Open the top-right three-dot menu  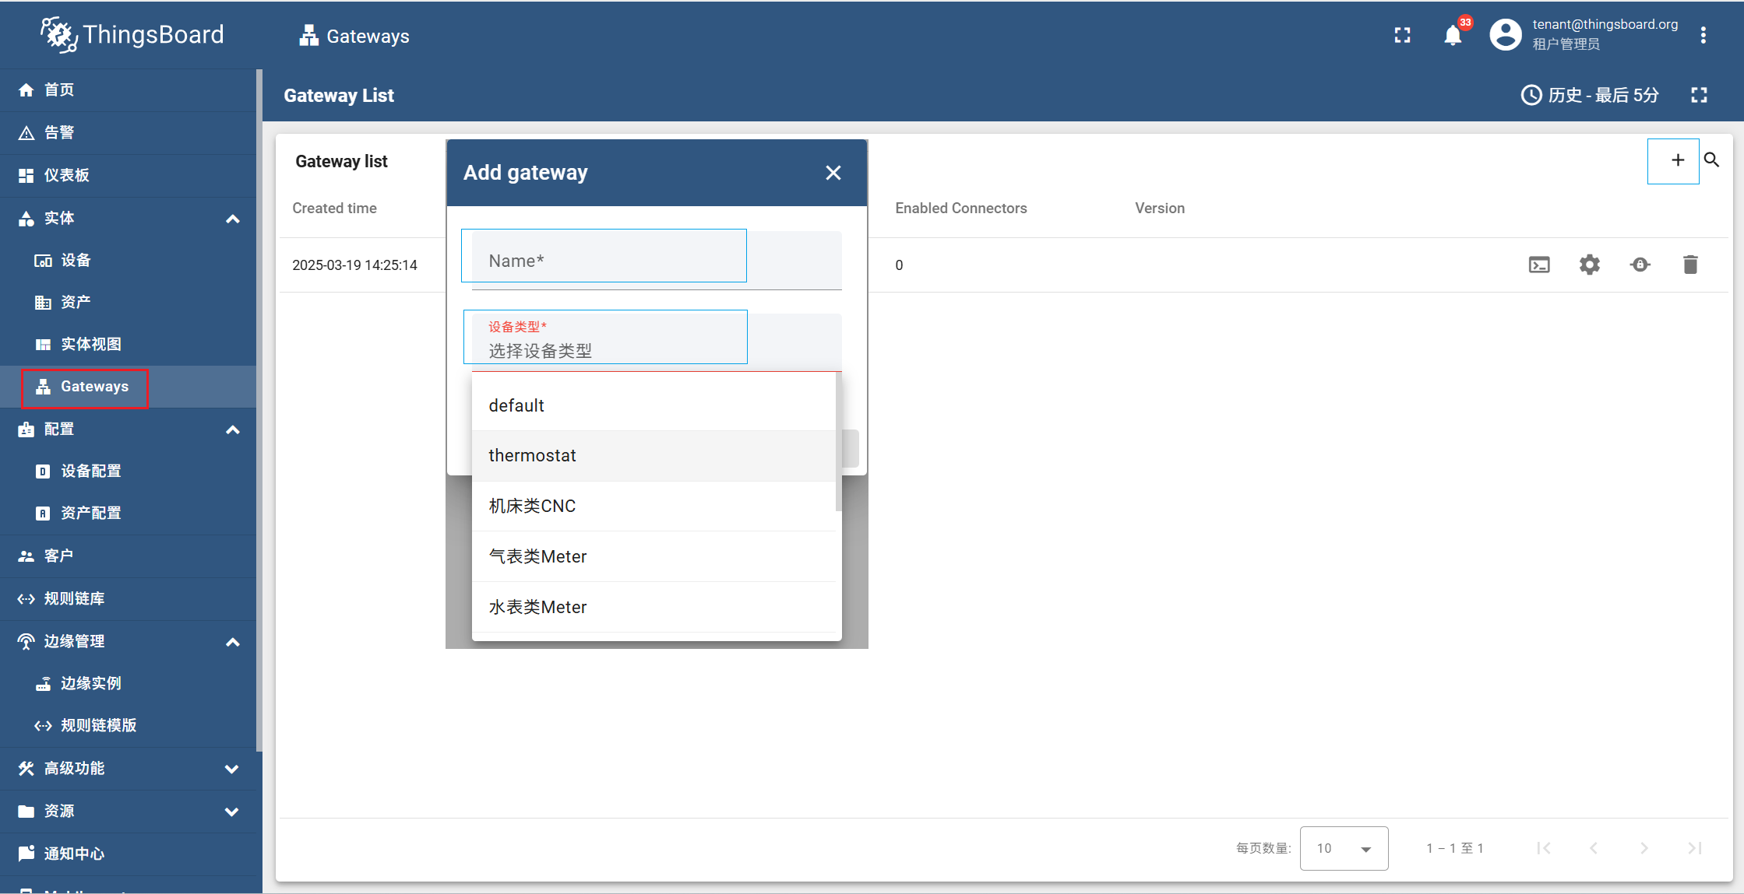click(1703, 35)
